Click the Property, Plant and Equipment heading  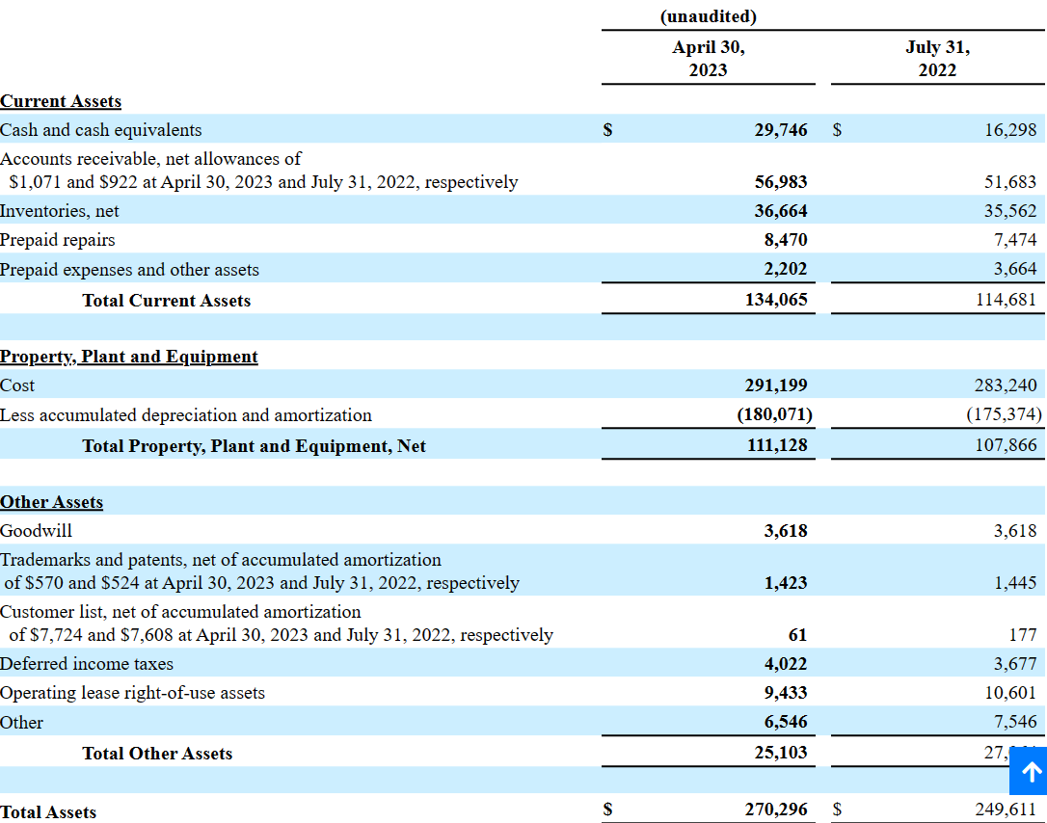129,357
